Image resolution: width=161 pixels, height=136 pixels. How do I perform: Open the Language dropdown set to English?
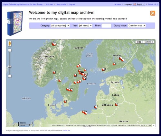[139, 4]
